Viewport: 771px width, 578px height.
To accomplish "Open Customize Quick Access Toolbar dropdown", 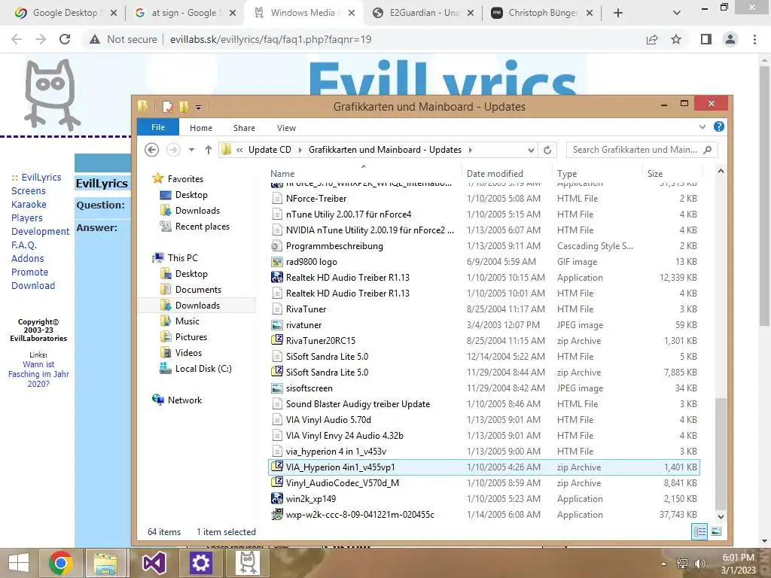I will pyautogui.click(x=198, y=107).
